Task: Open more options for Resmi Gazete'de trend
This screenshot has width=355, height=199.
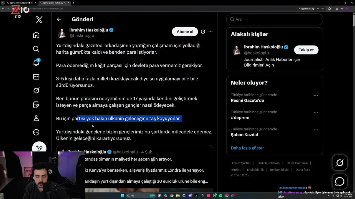Action: (x=316, y=96)
